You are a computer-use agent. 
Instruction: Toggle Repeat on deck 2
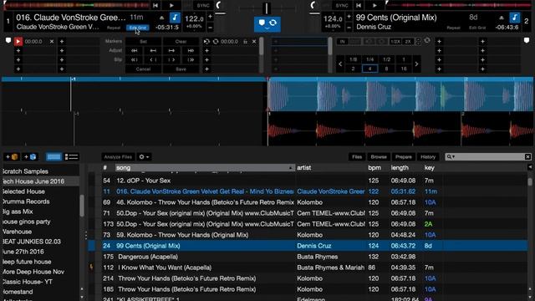point(453,28)
